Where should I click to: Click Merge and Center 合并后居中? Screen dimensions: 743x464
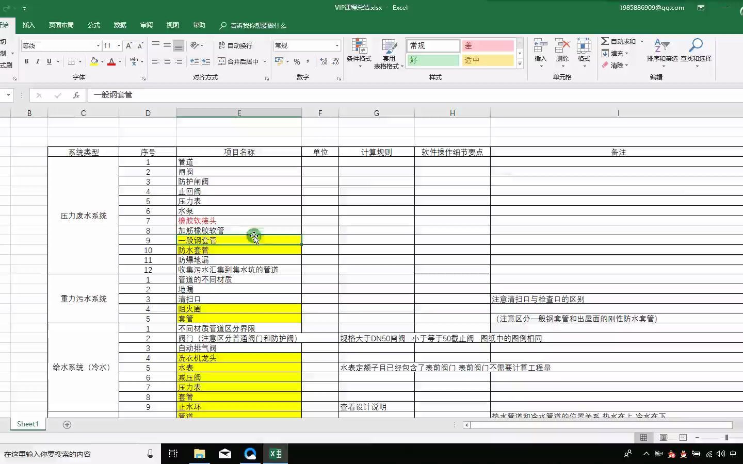(238, 61)
